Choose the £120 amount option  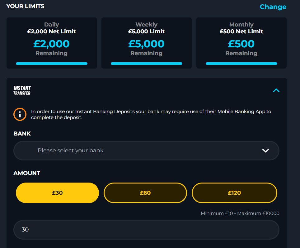(234, 193)
